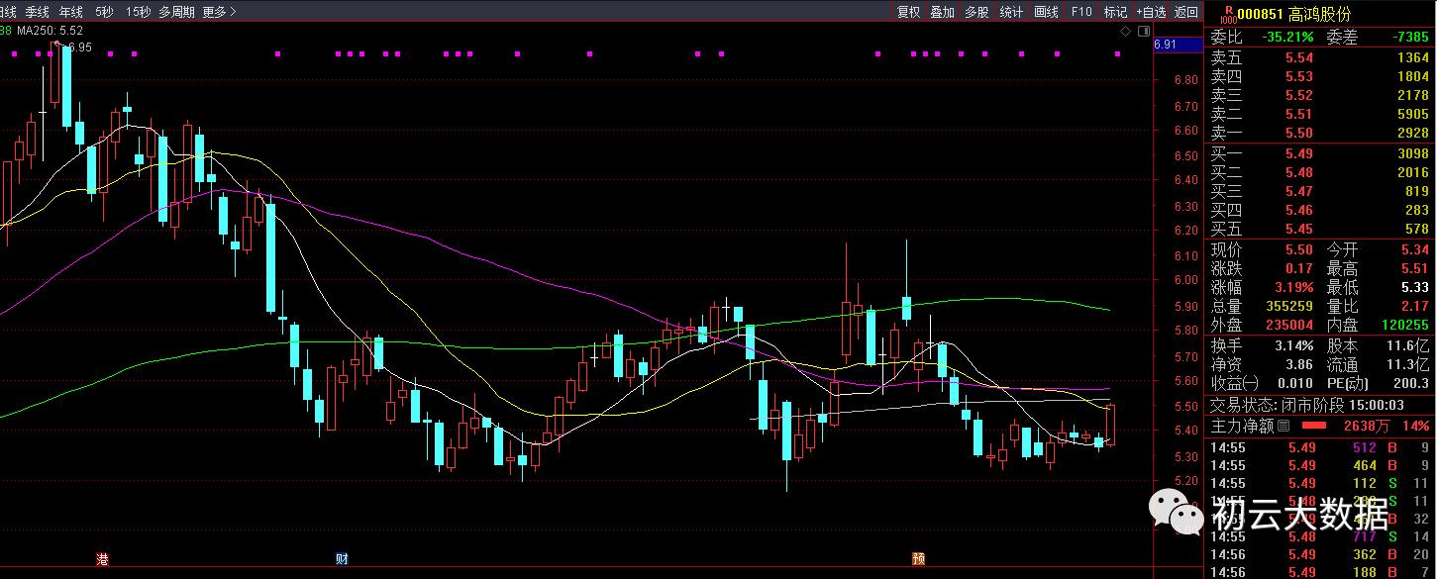Click the 叠加 overlay button
The height and width of the screenshot is (579, 1437).
click(x=942, y=12)
